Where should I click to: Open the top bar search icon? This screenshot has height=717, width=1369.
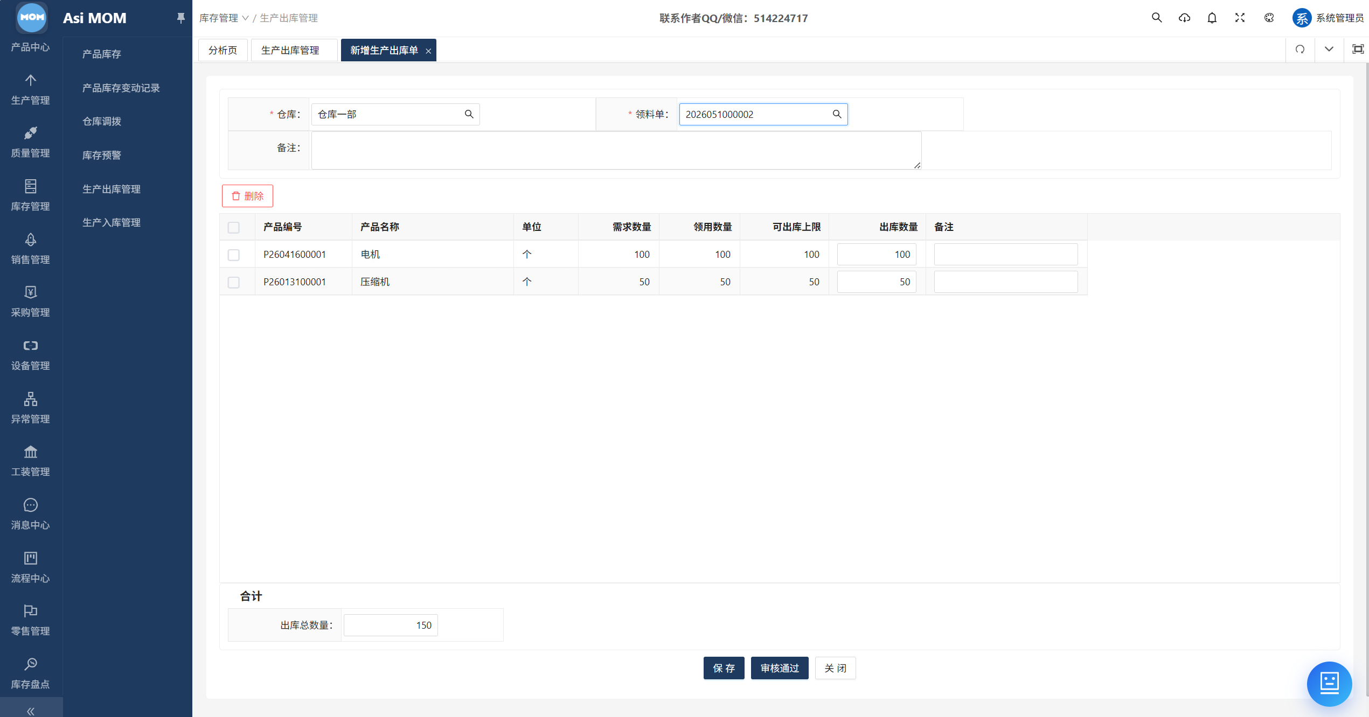[x=1156, y=18]
